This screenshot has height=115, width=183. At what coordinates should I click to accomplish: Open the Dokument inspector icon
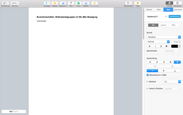tap(177, 3)
